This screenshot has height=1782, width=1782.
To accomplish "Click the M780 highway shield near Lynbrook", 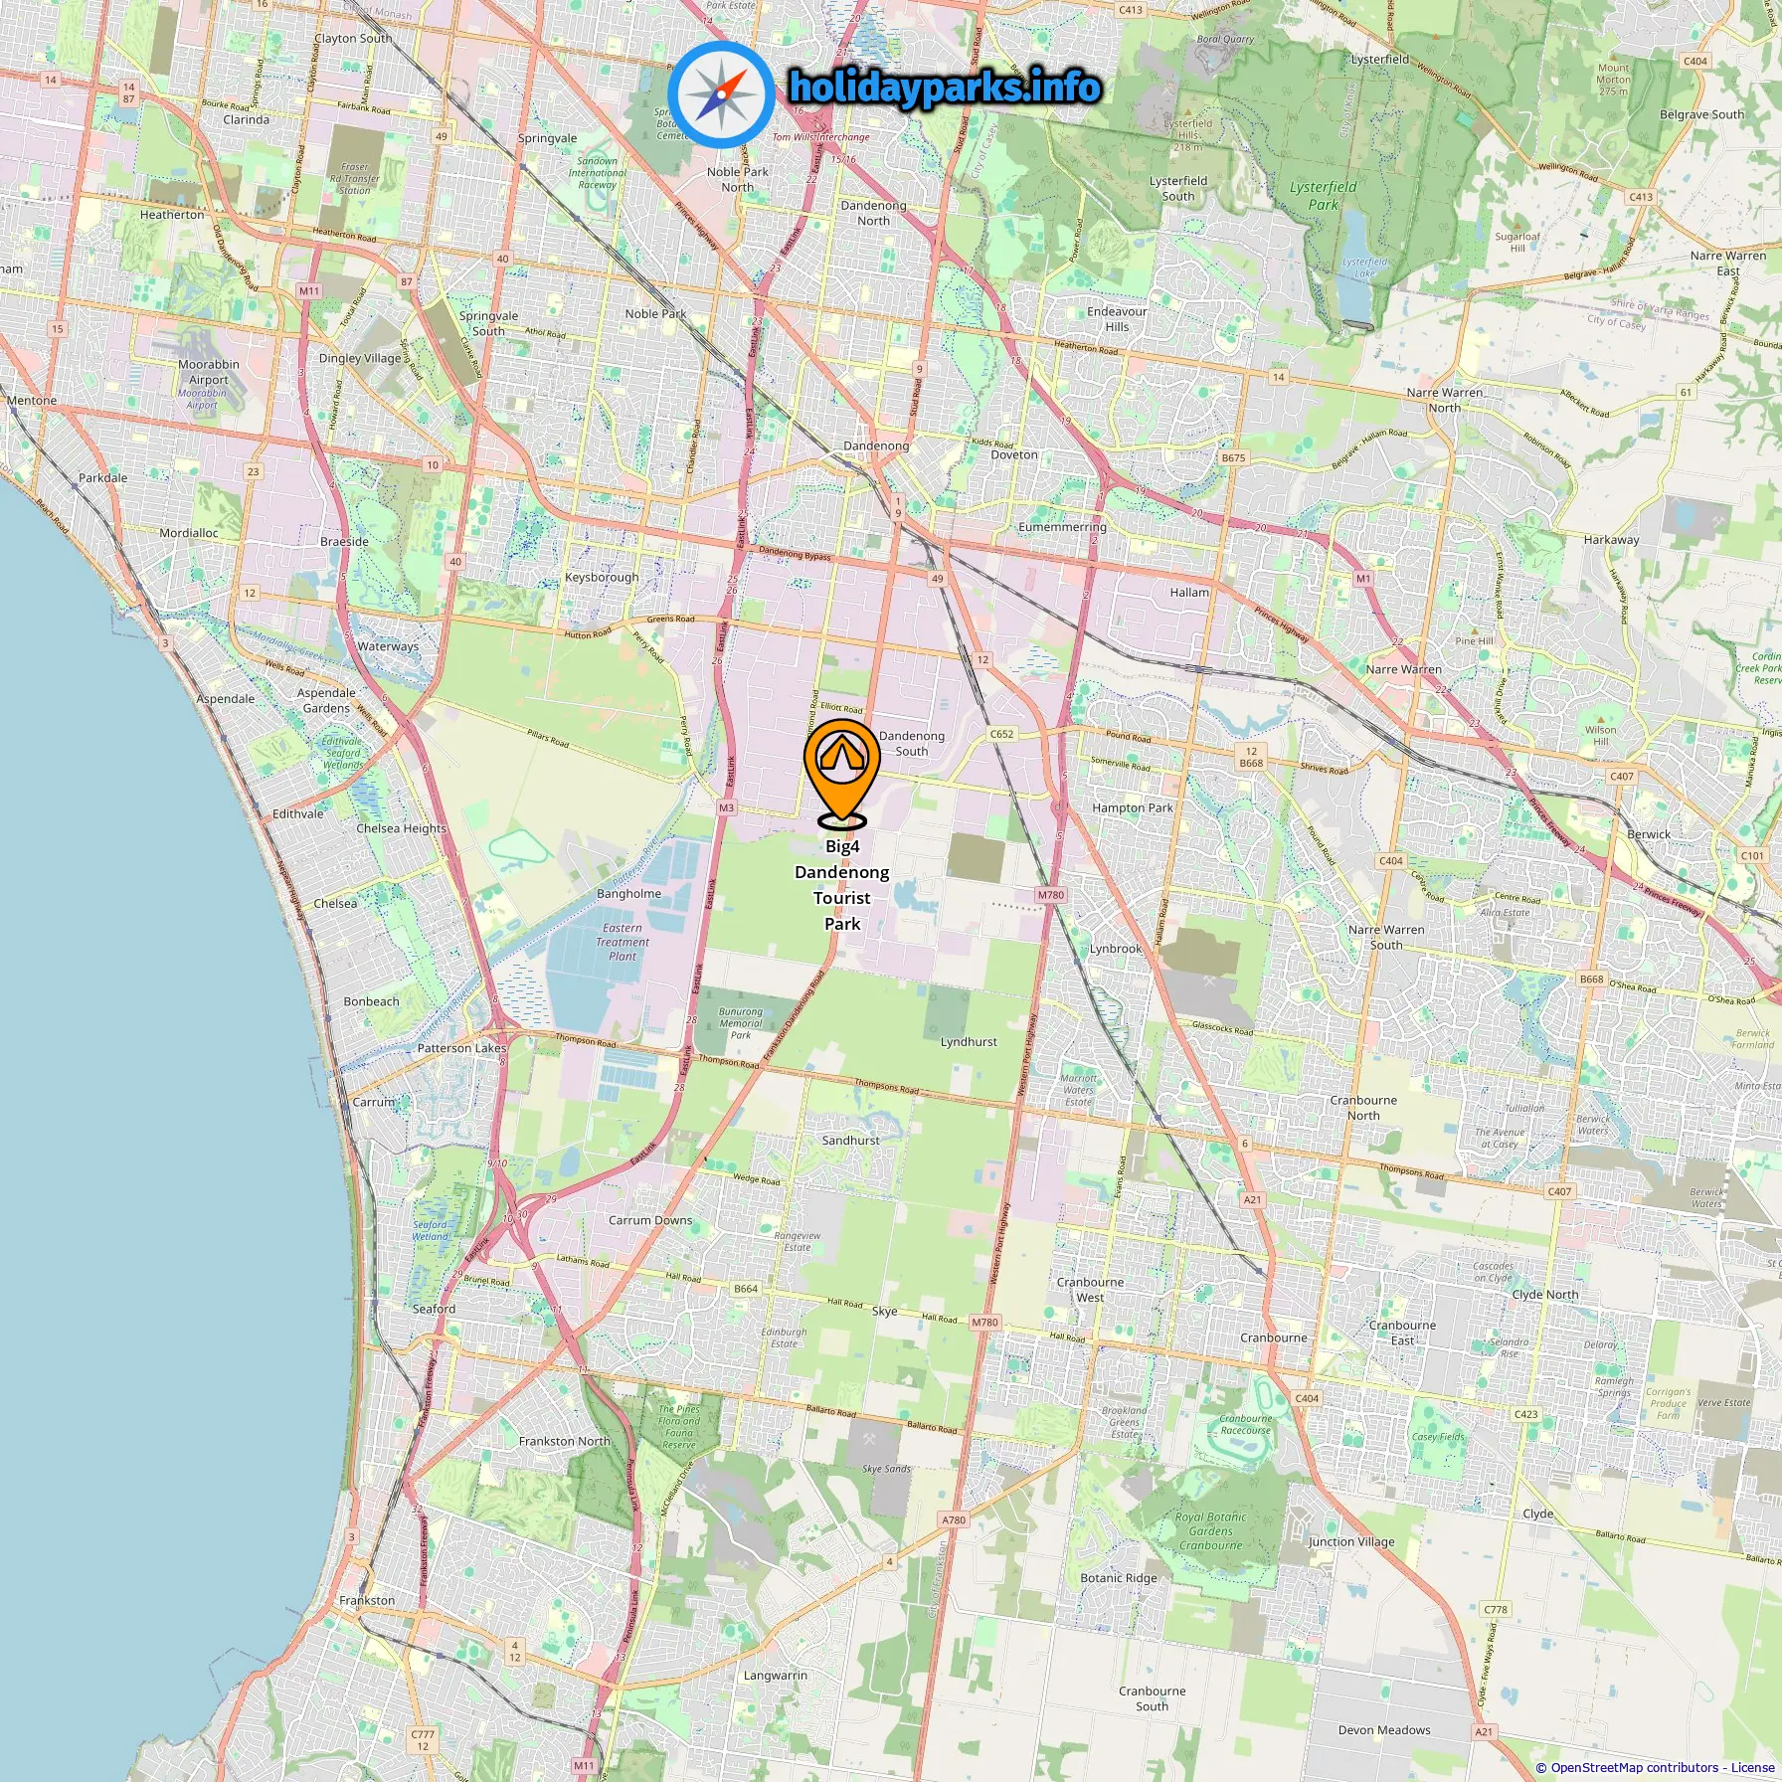I will point(1051,895).
